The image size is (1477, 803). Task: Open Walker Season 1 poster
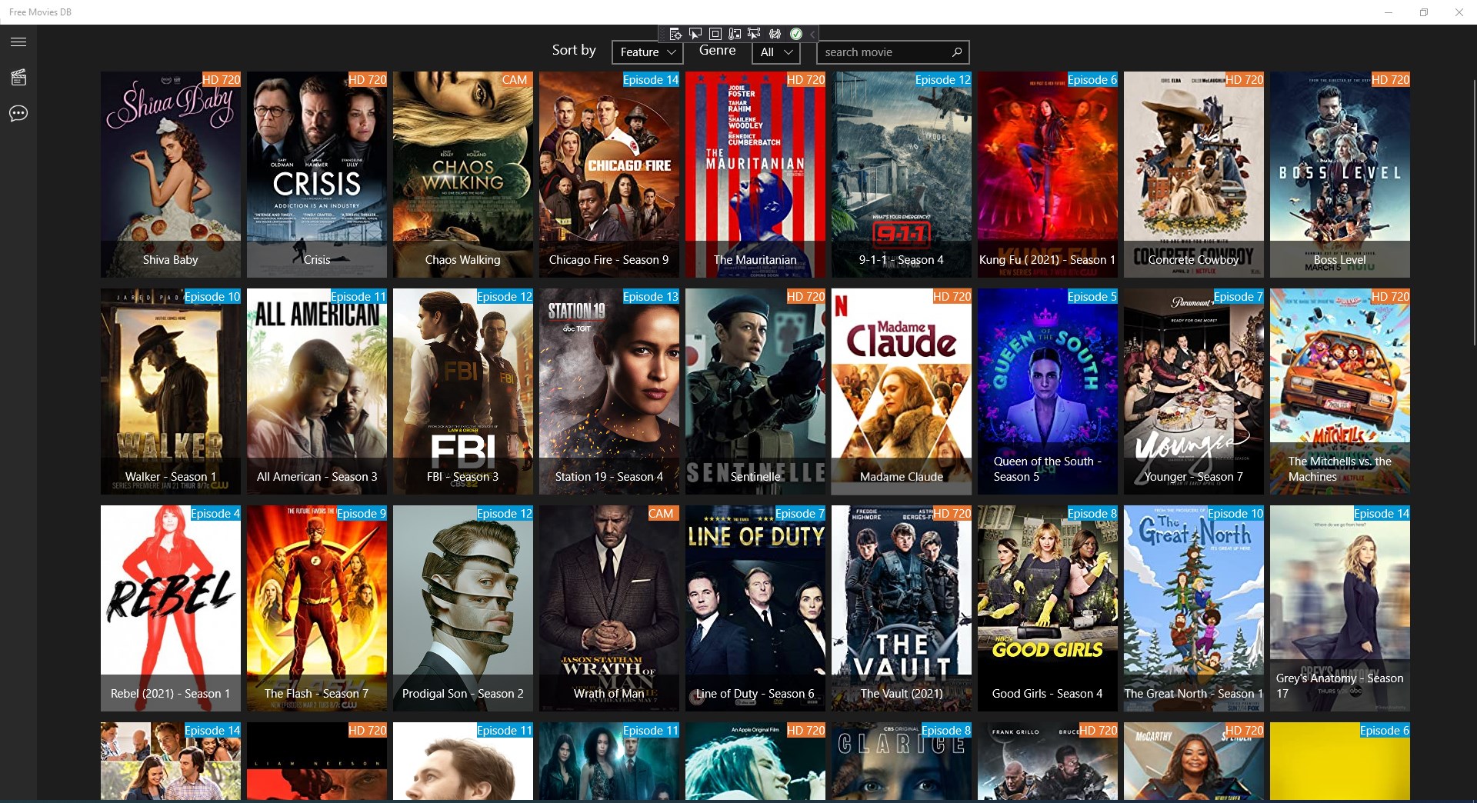click(171, 392)
